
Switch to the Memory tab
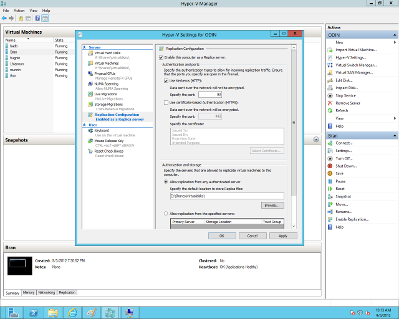coord(29,293)
